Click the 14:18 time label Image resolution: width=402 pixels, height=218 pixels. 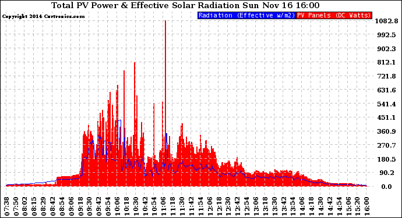point(312,206)
